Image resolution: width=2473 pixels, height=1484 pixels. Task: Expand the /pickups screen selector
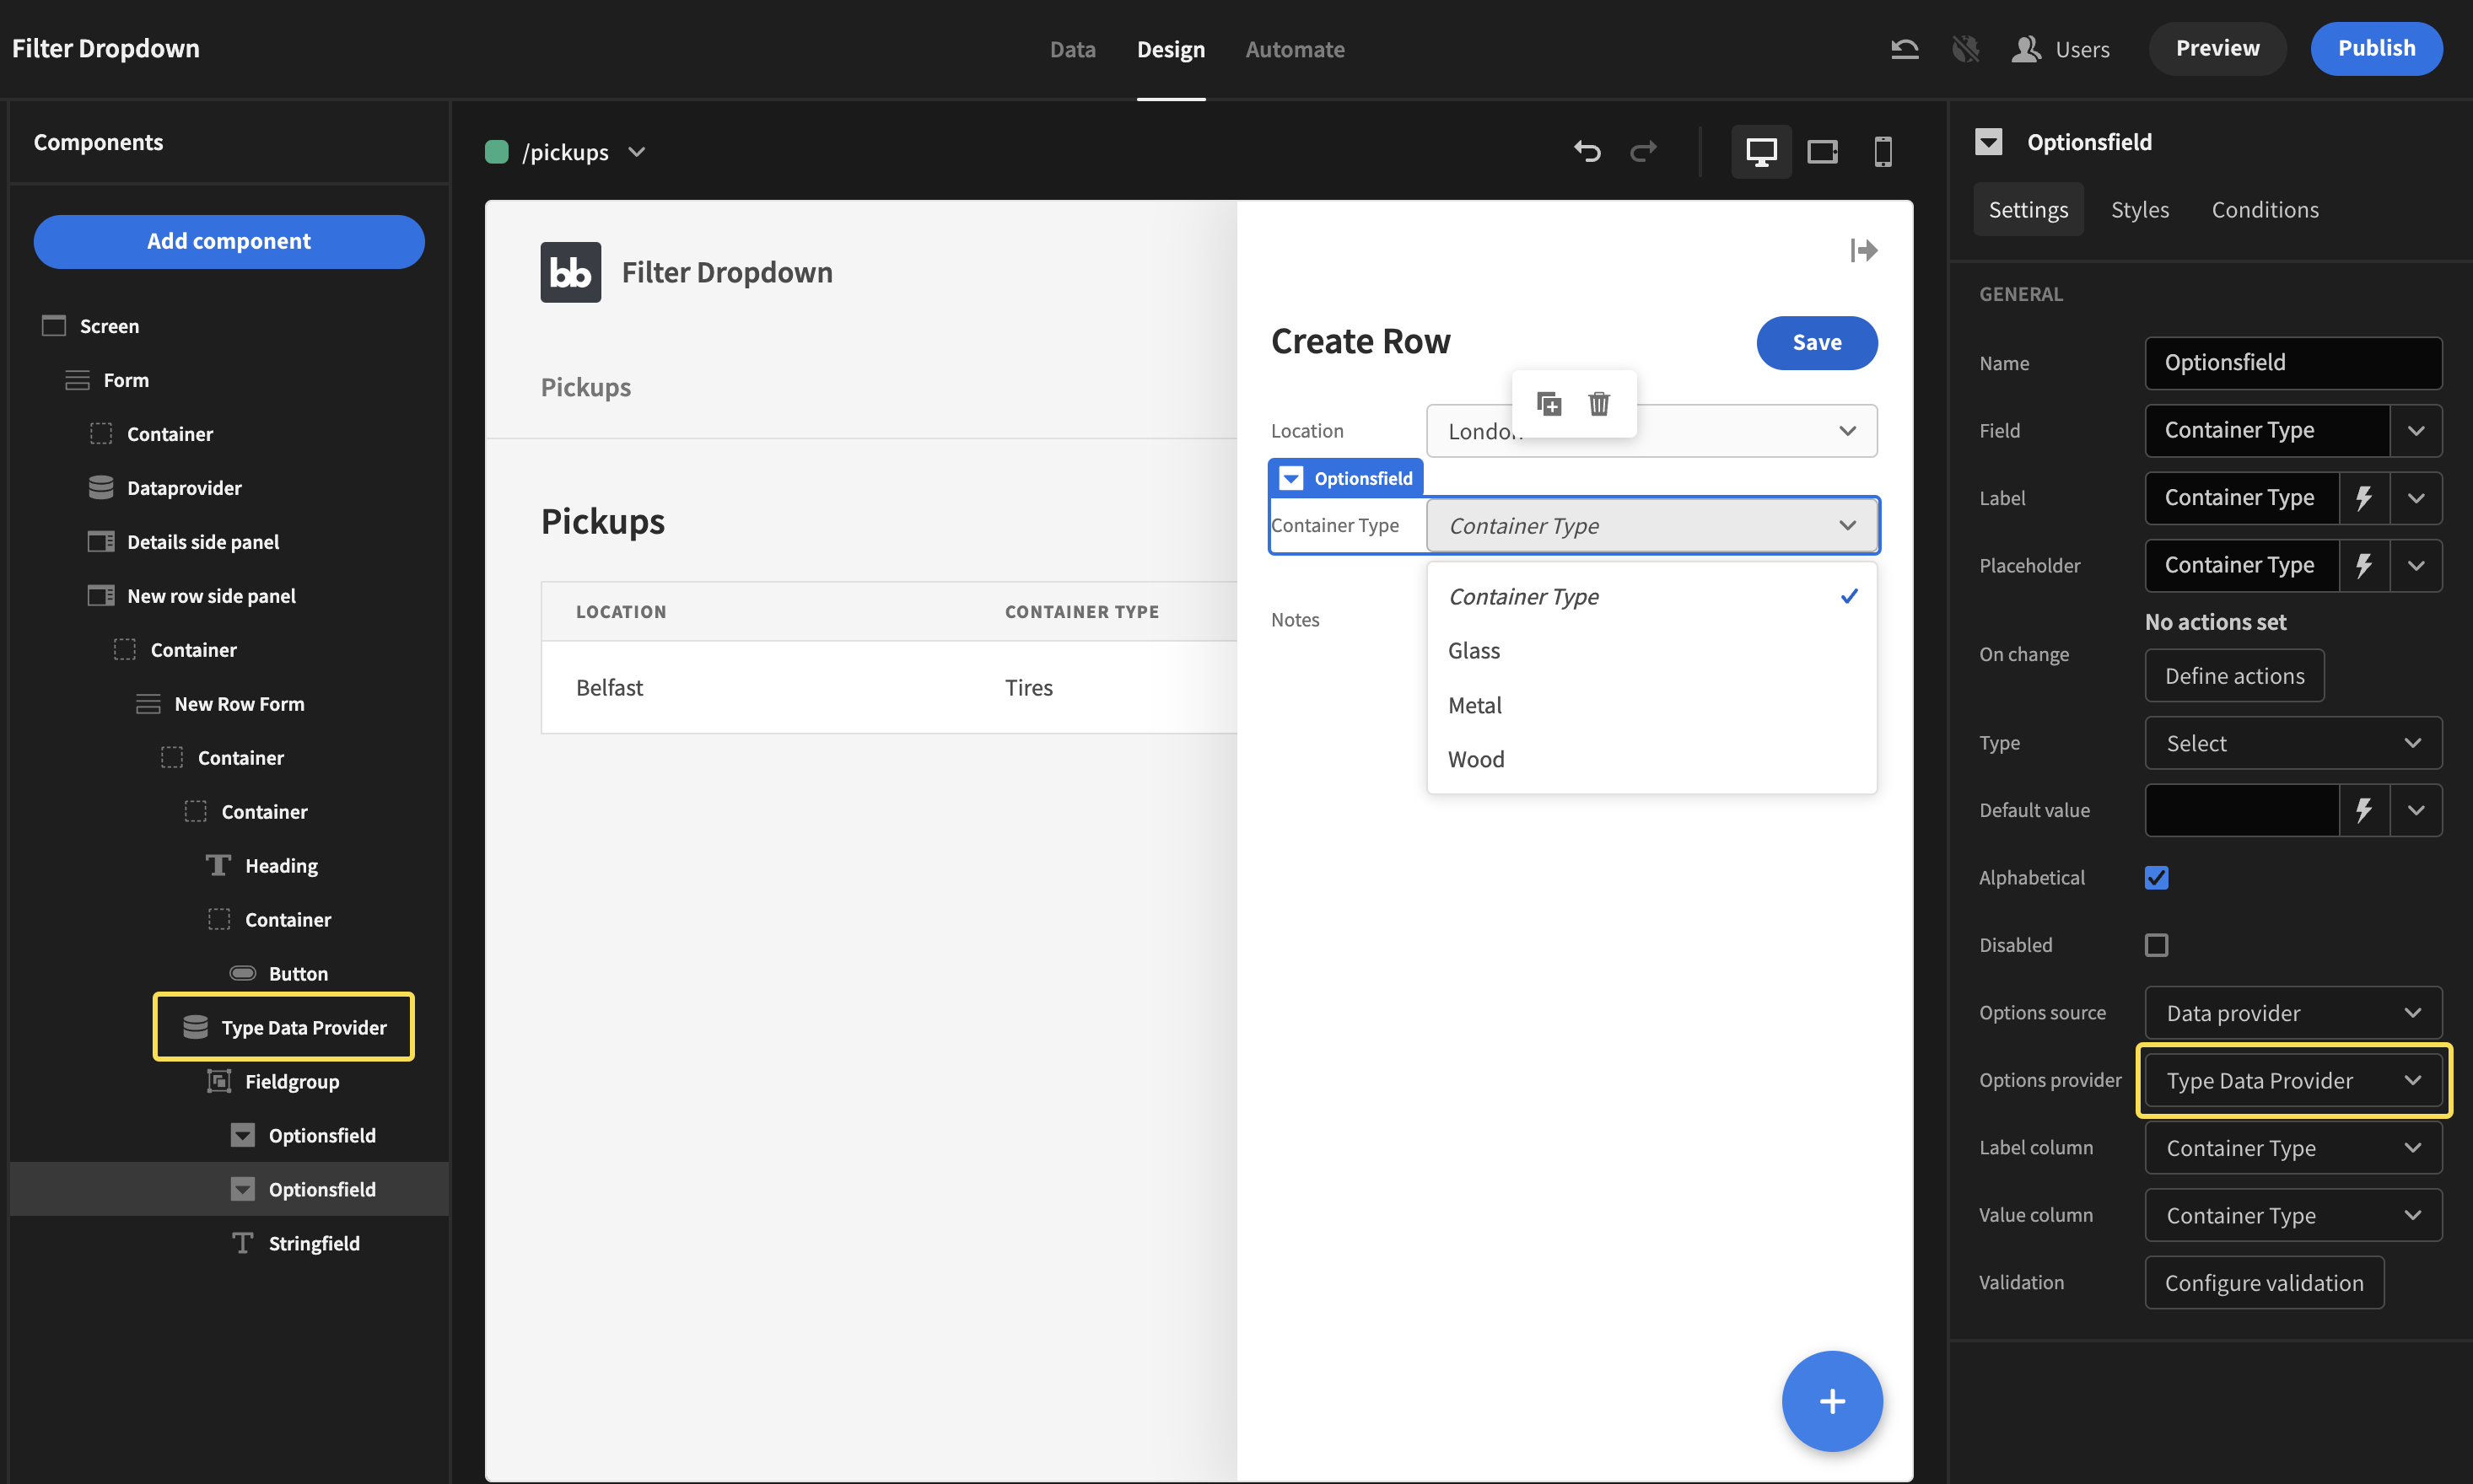pyautogui.click(x=638, y=152)
